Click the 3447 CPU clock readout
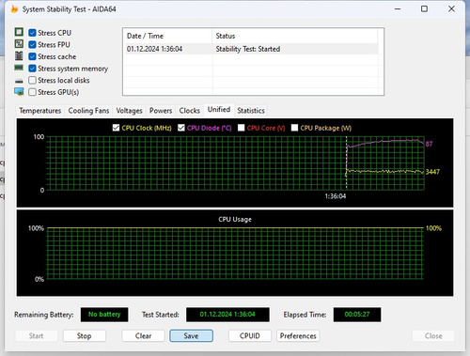Viewport: 470px width, 356px height. (432, 172)
